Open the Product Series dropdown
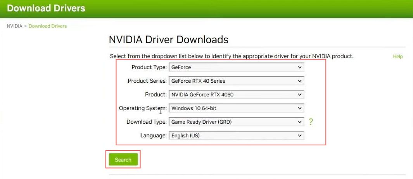 click(x=236, y=81)
